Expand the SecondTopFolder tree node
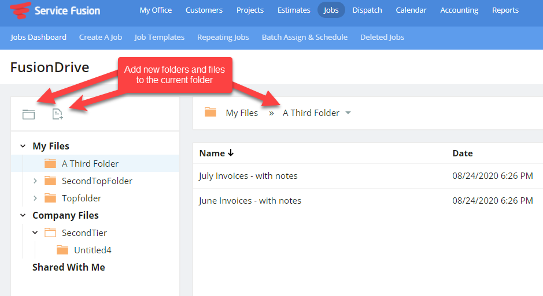Viewport: 543px width, 296px height. [x=35, y=181]
